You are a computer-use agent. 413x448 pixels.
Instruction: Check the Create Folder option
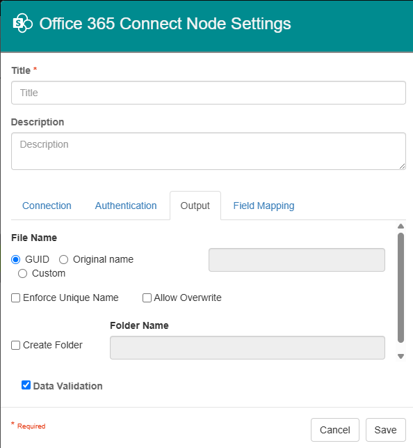pyautogui.click(x=16, y=345)
